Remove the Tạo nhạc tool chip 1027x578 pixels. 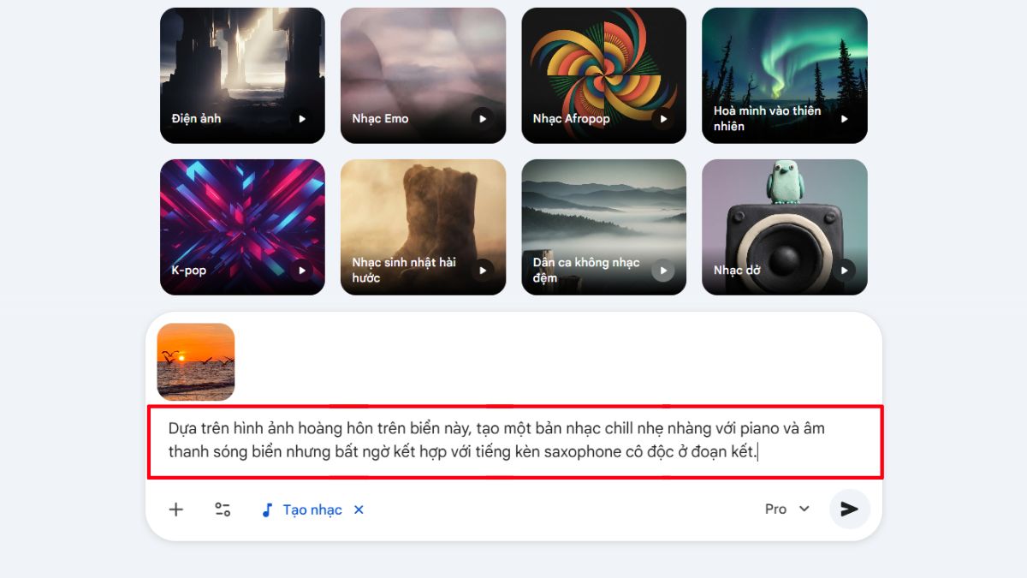click(x=359, y=509)
